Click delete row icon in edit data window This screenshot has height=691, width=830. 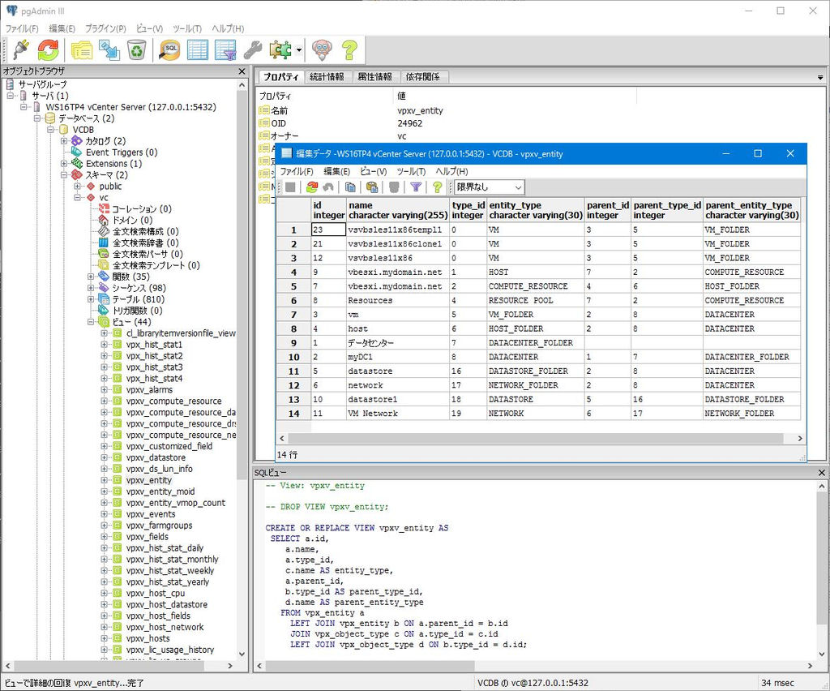[x=393, y=187]
